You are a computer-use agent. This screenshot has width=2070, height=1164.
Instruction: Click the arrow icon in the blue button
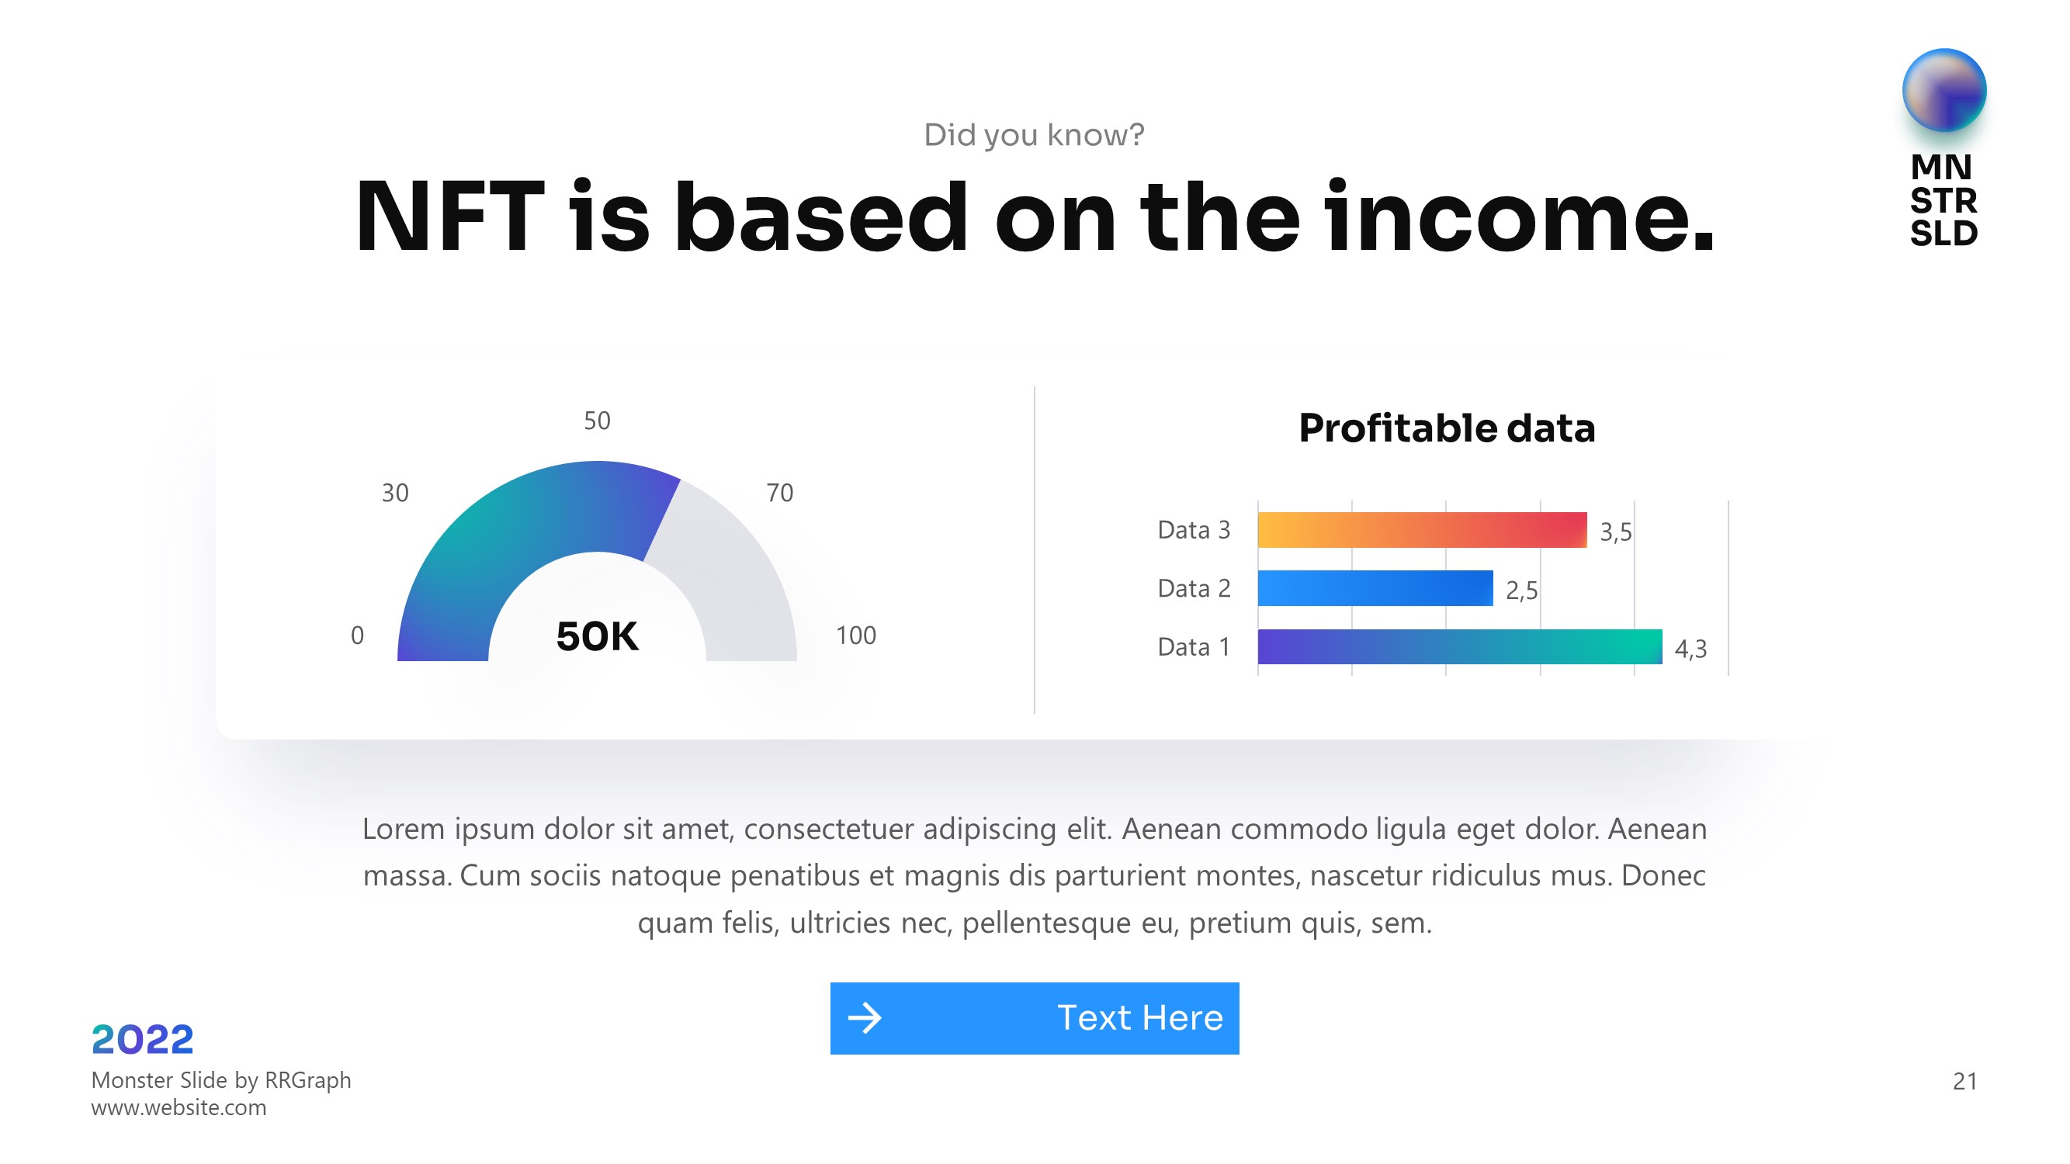point(865,1018)
